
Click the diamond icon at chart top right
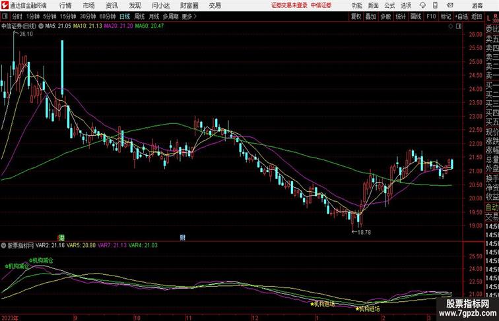(451, 26)
